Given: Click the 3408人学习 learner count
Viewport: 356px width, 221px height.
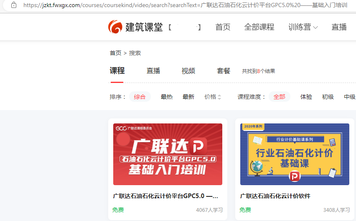Looking at the screenshot, I should point(336,210).
